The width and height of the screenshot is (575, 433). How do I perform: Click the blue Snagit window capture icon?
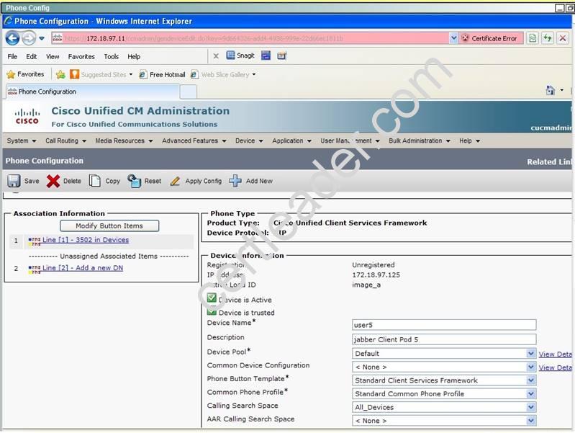pos(266,55)
